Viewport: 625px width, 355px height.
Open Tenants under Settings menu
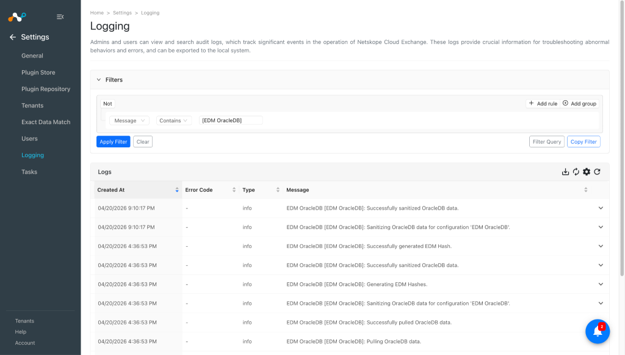(32, 106)
